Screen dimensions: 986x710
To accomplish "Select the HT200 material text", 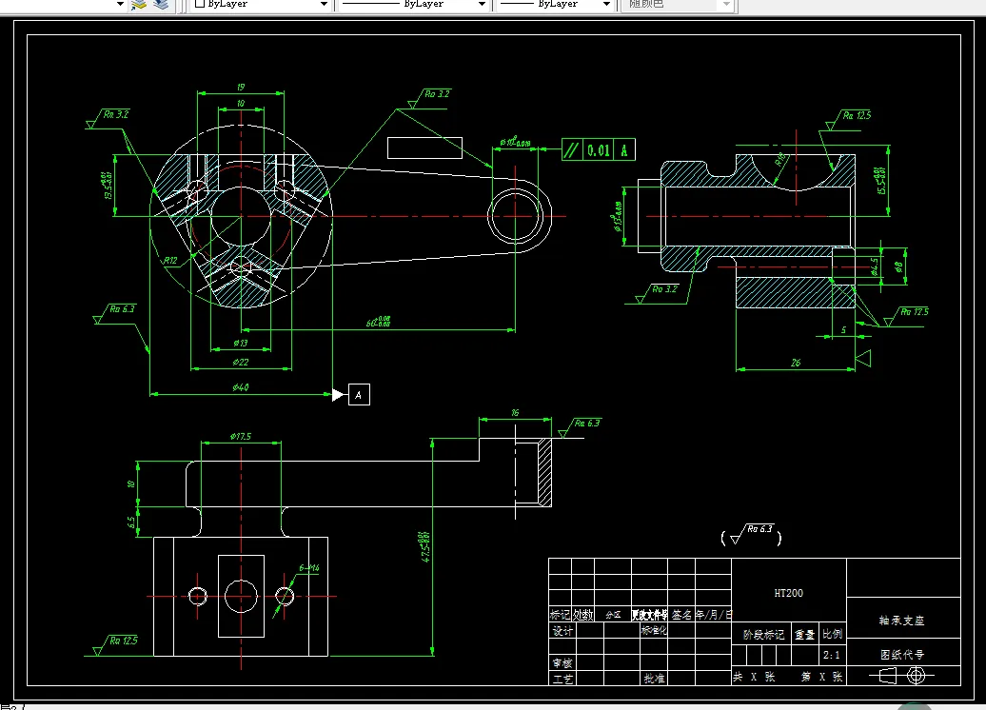I will 789,593.
